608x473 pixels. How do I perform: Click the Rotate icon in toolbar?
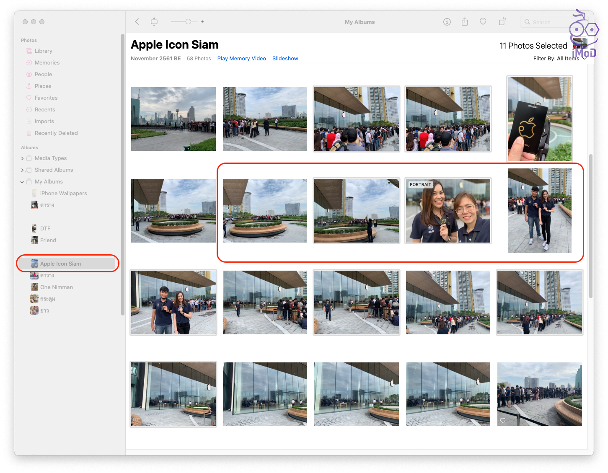502,22
